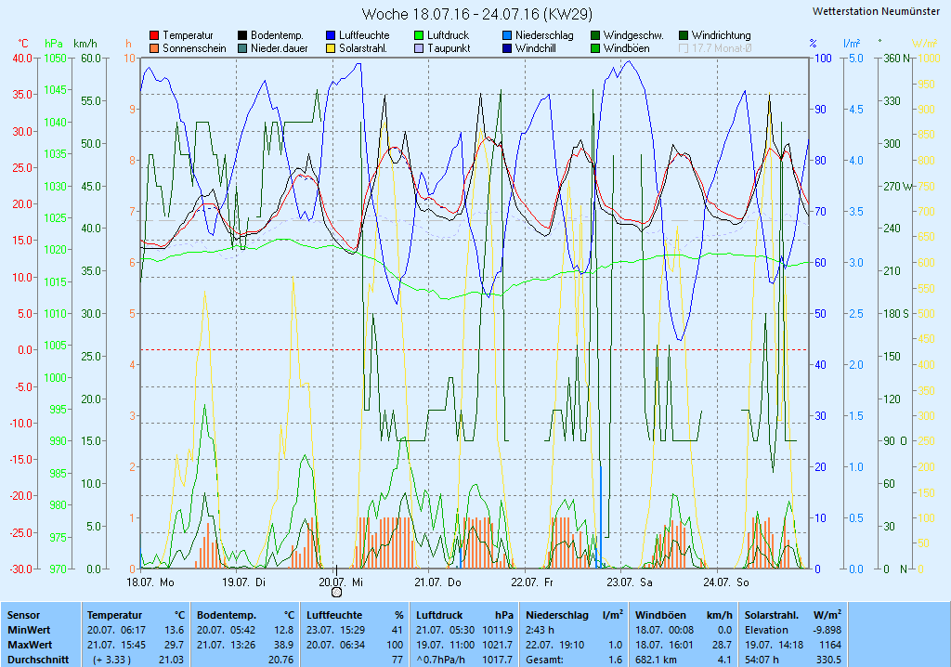The height and width of the screenshot is (667, 951).
Task: Click the Sonnenschein legend label
Action: [x=194, y=48]
